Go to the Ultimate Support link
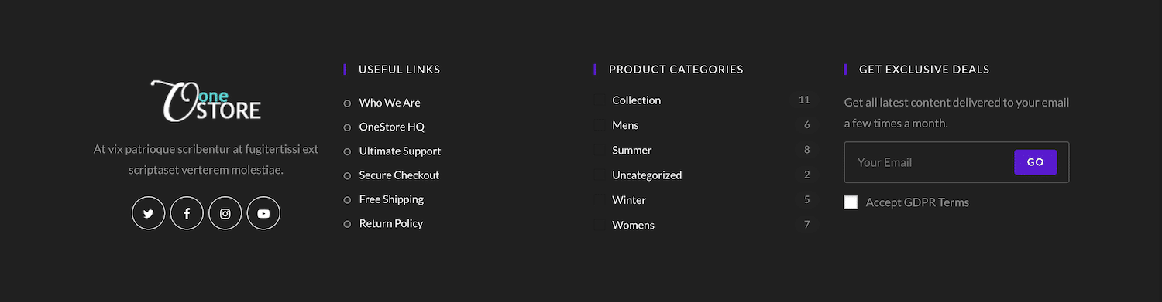The height and width of the screenshot is (302, 1162). point(401,151)
